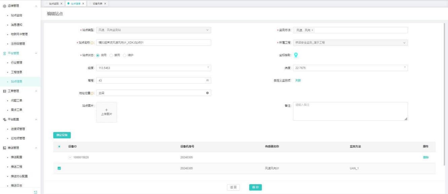
Task: Click the 坐标拾取 map pin icon
Action: (296, 55)
